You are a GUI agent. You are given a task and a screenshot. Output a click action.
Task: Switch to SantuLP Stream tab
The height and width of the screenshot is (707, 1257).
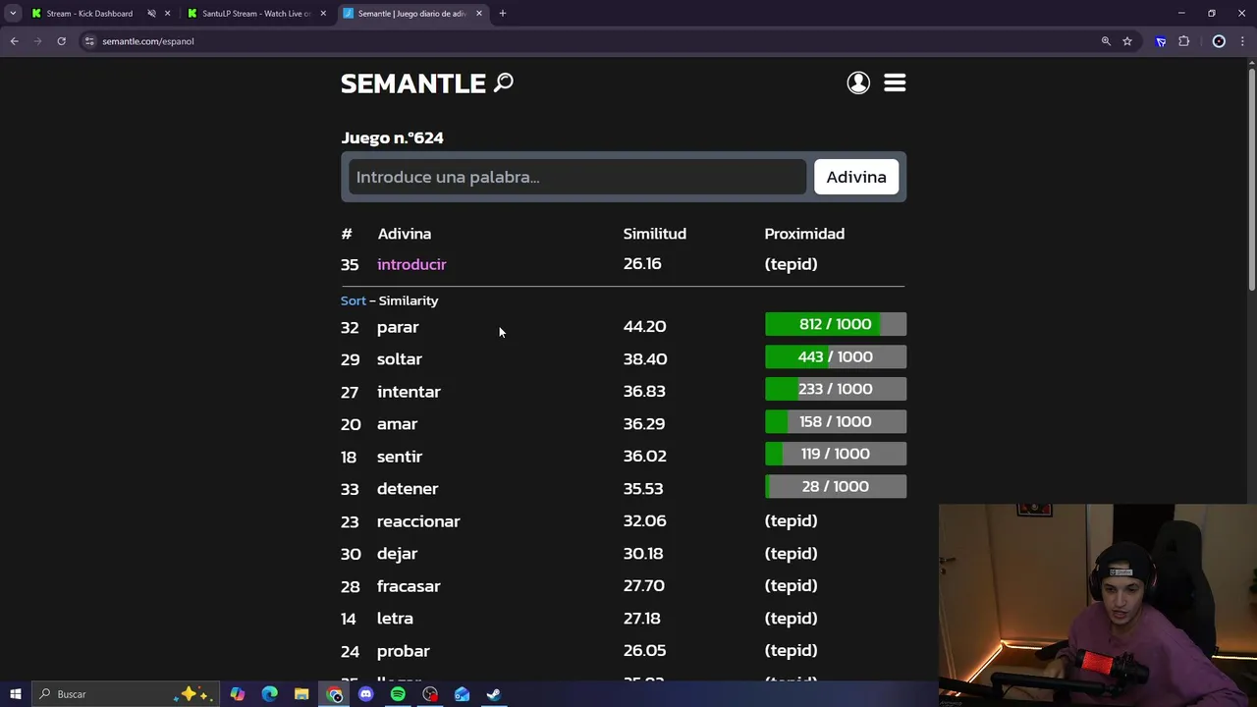coord(255,13)
